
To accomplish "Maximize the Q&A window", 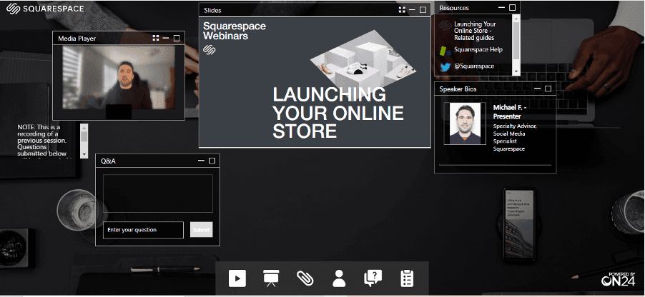I will pos(212,161).
